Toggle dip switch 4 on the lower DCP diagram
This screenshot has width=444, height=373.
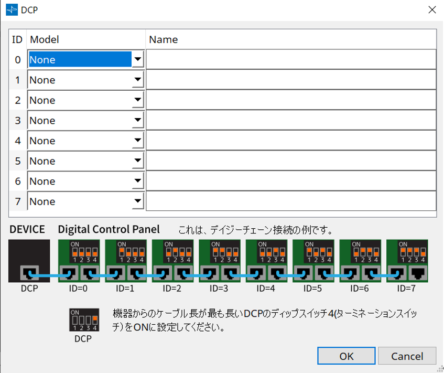pyautogui.click(x=95, y=321)
